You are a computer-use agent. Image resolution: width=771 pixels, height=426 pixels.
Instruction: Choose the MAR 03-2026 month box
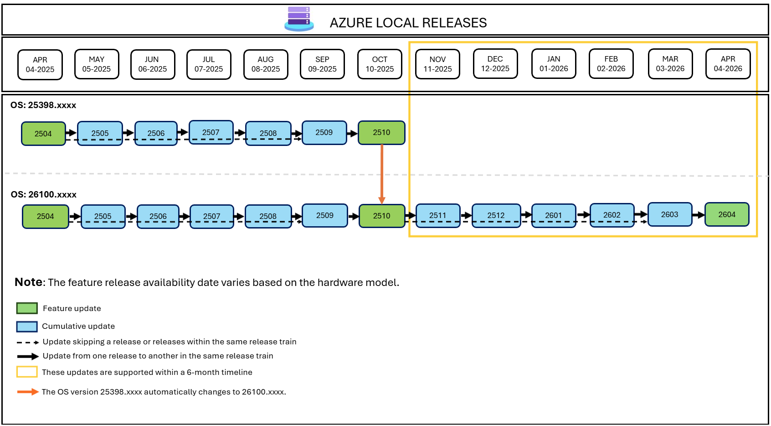pos(670,64)
